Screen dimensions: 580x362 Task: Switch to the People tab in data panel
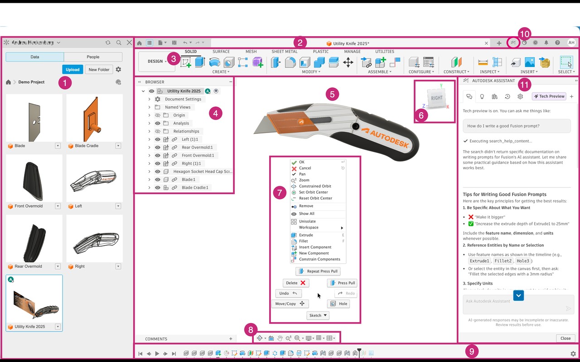tap(93, 57)
